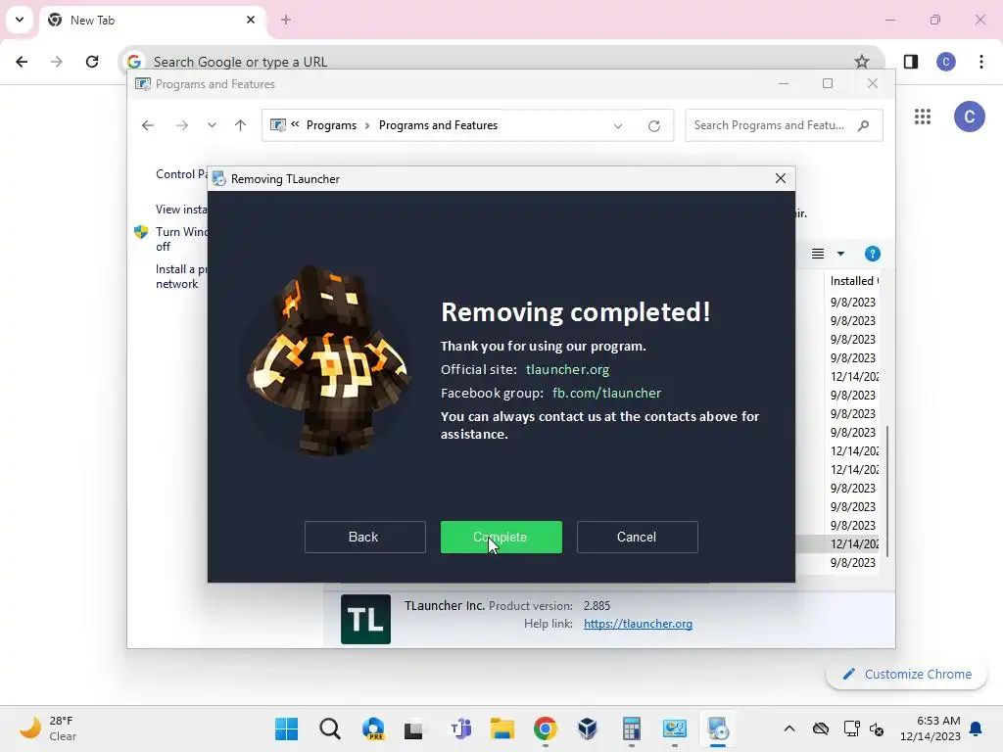Open Control Panel taskbar icon
This screenshot has width=1003, height=752.
[x=675, y=728]
